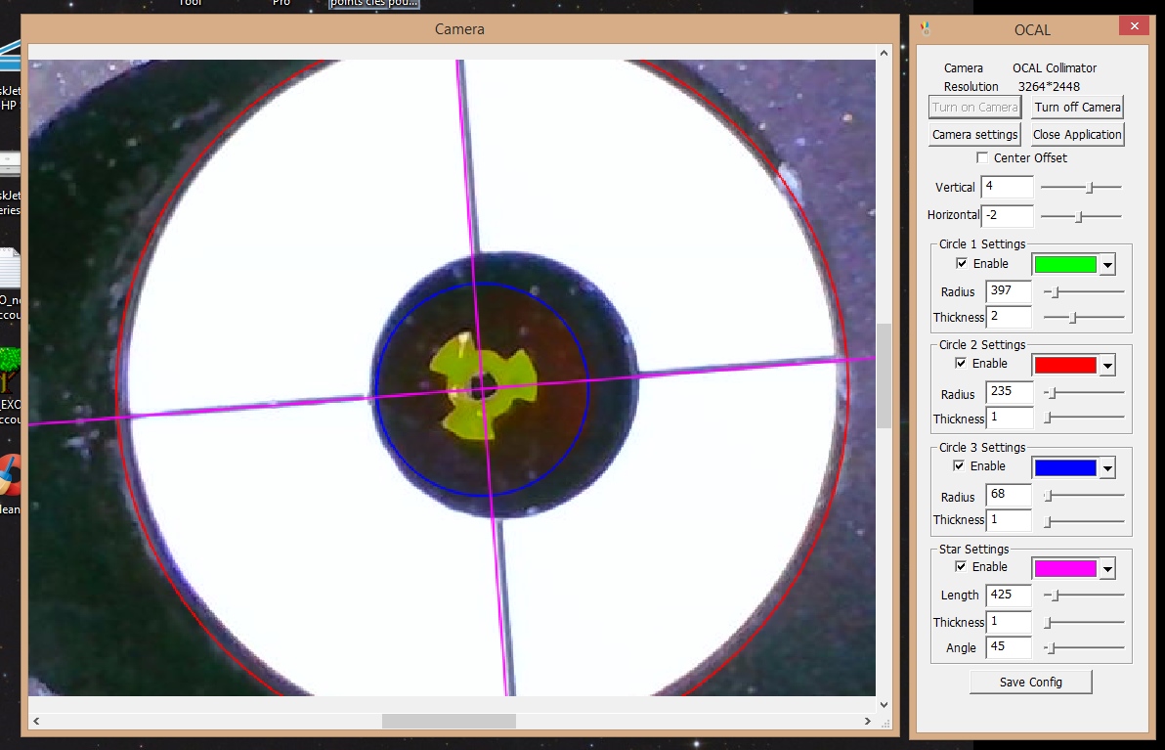Expand the Star magenta color dropdown
Screen dimensions: 1165x750
click(x=1107, y=569)
